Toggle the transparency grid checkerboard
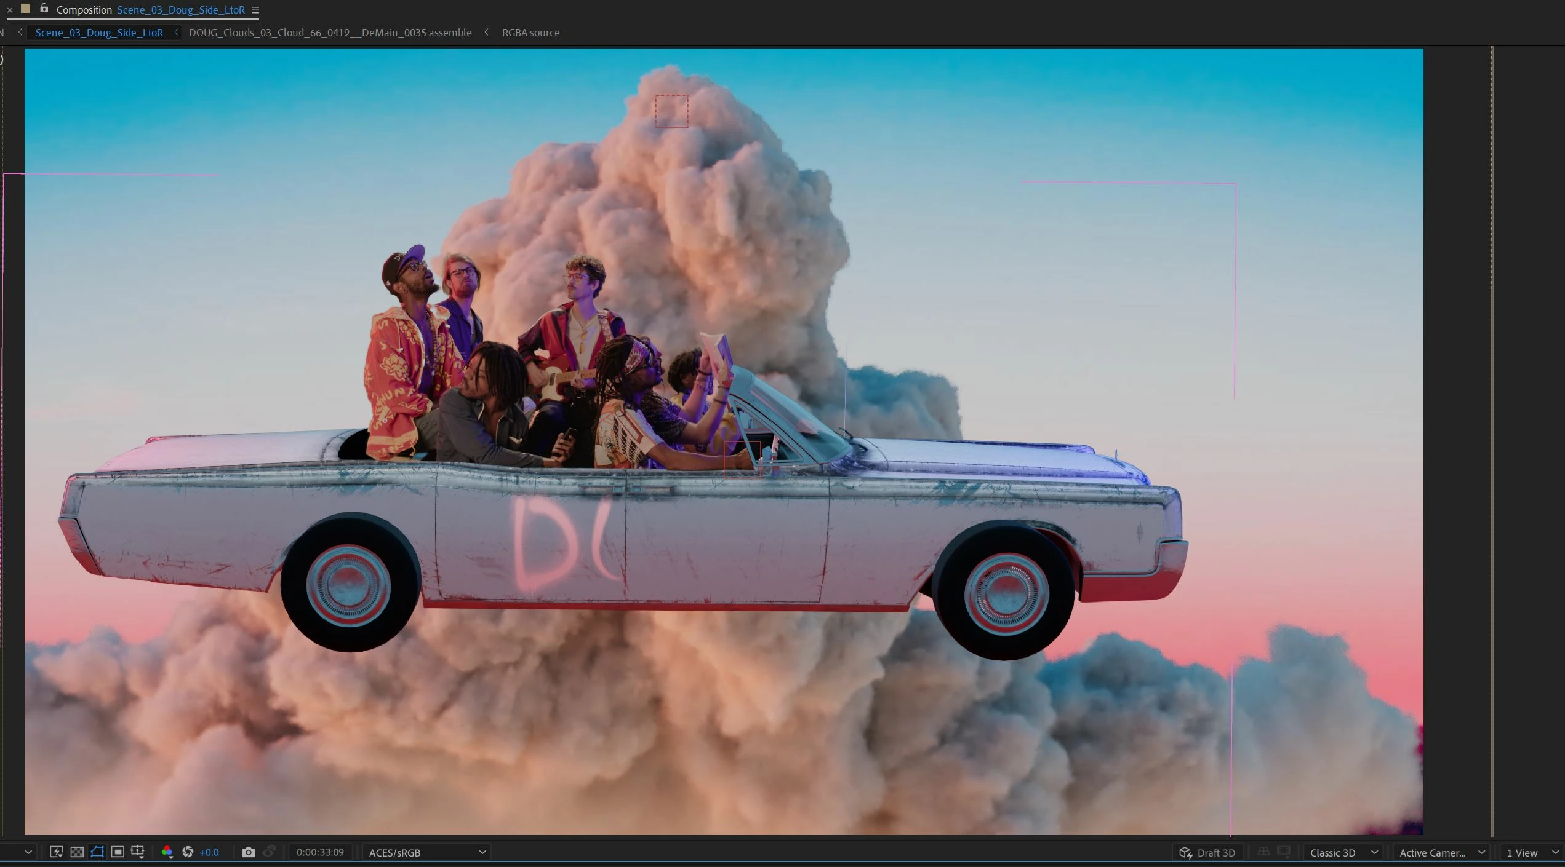 coord(77,852)
